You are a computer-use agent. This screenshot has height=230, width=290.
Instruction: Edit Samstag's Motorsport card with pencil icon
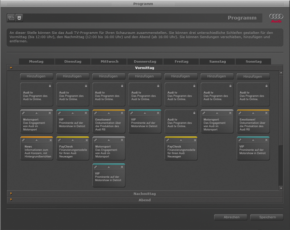tap(203, 113)
